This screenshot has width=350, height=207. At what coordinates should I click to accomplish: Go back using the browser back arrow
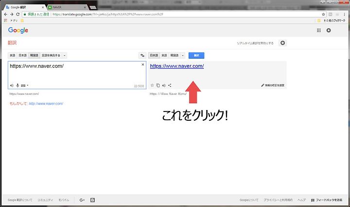6,14
